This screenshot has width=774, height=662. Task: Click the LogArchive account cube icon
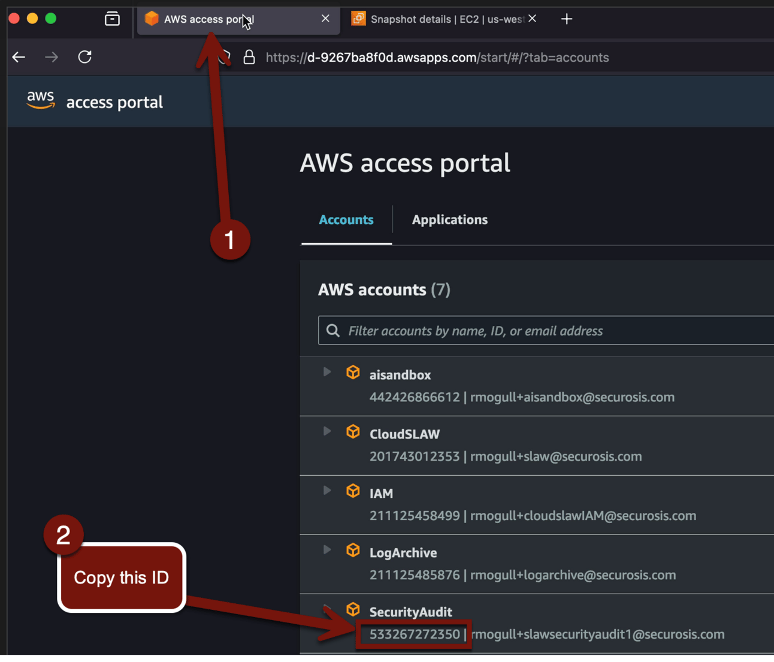pos(353,551)
